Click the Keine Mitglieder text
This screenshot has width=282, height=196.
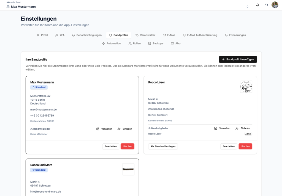[x=39, y=134]
